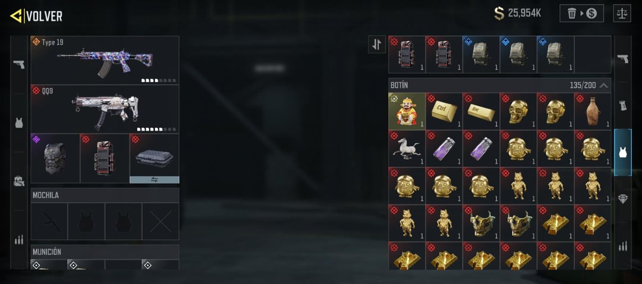The width and height of the screenshot is (642, 284).
Task: Collapse the BOTÍN section chevron
Action: 604,86
